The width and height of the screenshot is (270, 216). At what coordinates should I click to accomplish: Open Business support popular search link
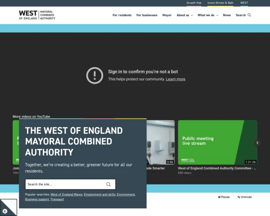point(37,199)
